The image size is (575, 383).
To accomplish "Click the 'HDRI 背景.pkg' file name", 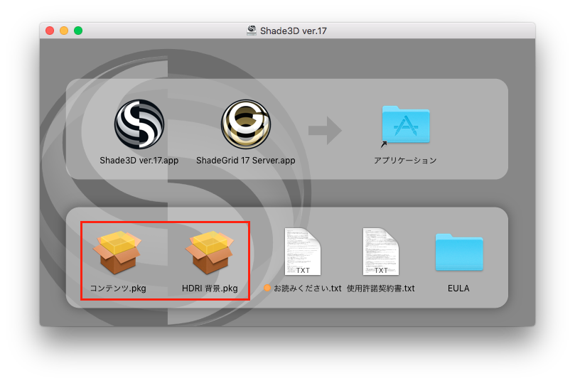I will [210, 288].
